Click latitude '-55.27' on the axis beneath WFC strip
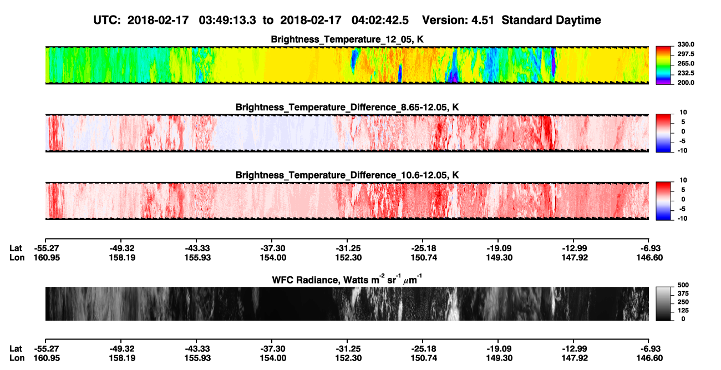 coord(45,349)
